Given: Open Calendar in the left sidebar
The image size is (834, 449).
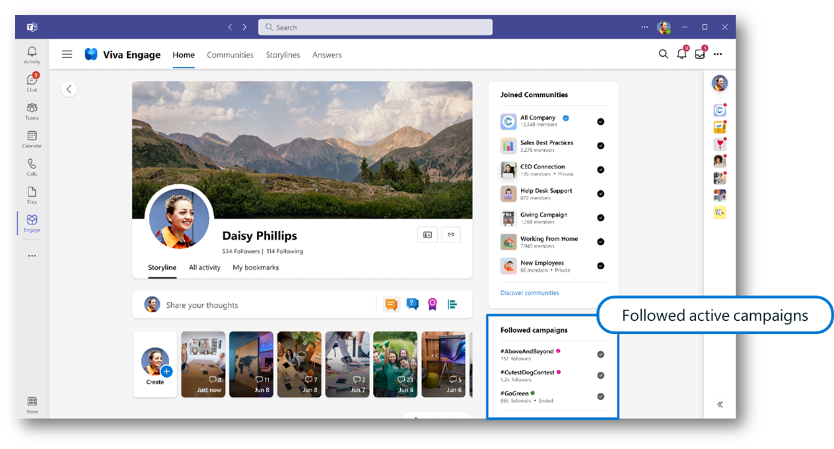Looking at the screenshot, I should 32,139.
